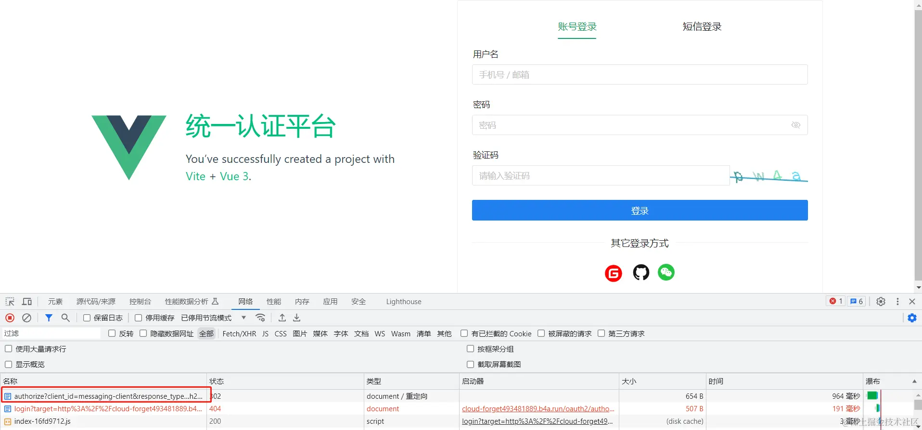This screenshot has width=922, height=430.
Task: Open DevTools settings gear
Action: [x=881, y=302]
